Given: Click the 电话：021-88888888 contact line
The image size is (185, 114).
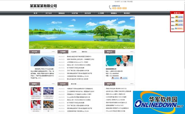Looking at the screenshot, I should point(112,73).
